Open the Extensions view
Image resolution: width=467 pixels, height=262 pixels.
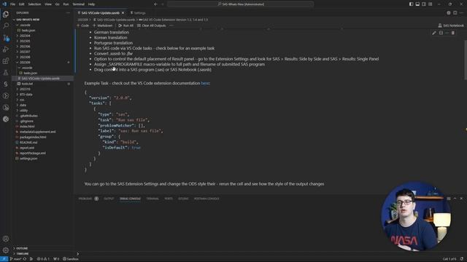(6, 61)
